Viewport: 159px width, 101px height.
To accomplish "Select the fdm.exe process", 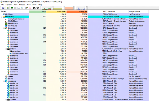I will (10, 79).
